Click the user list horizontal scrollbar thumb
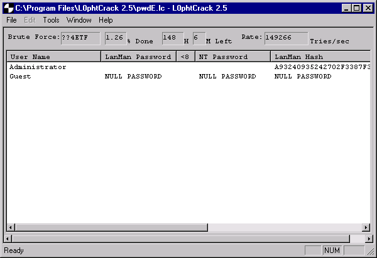377x258 pixels. [111, 227]
